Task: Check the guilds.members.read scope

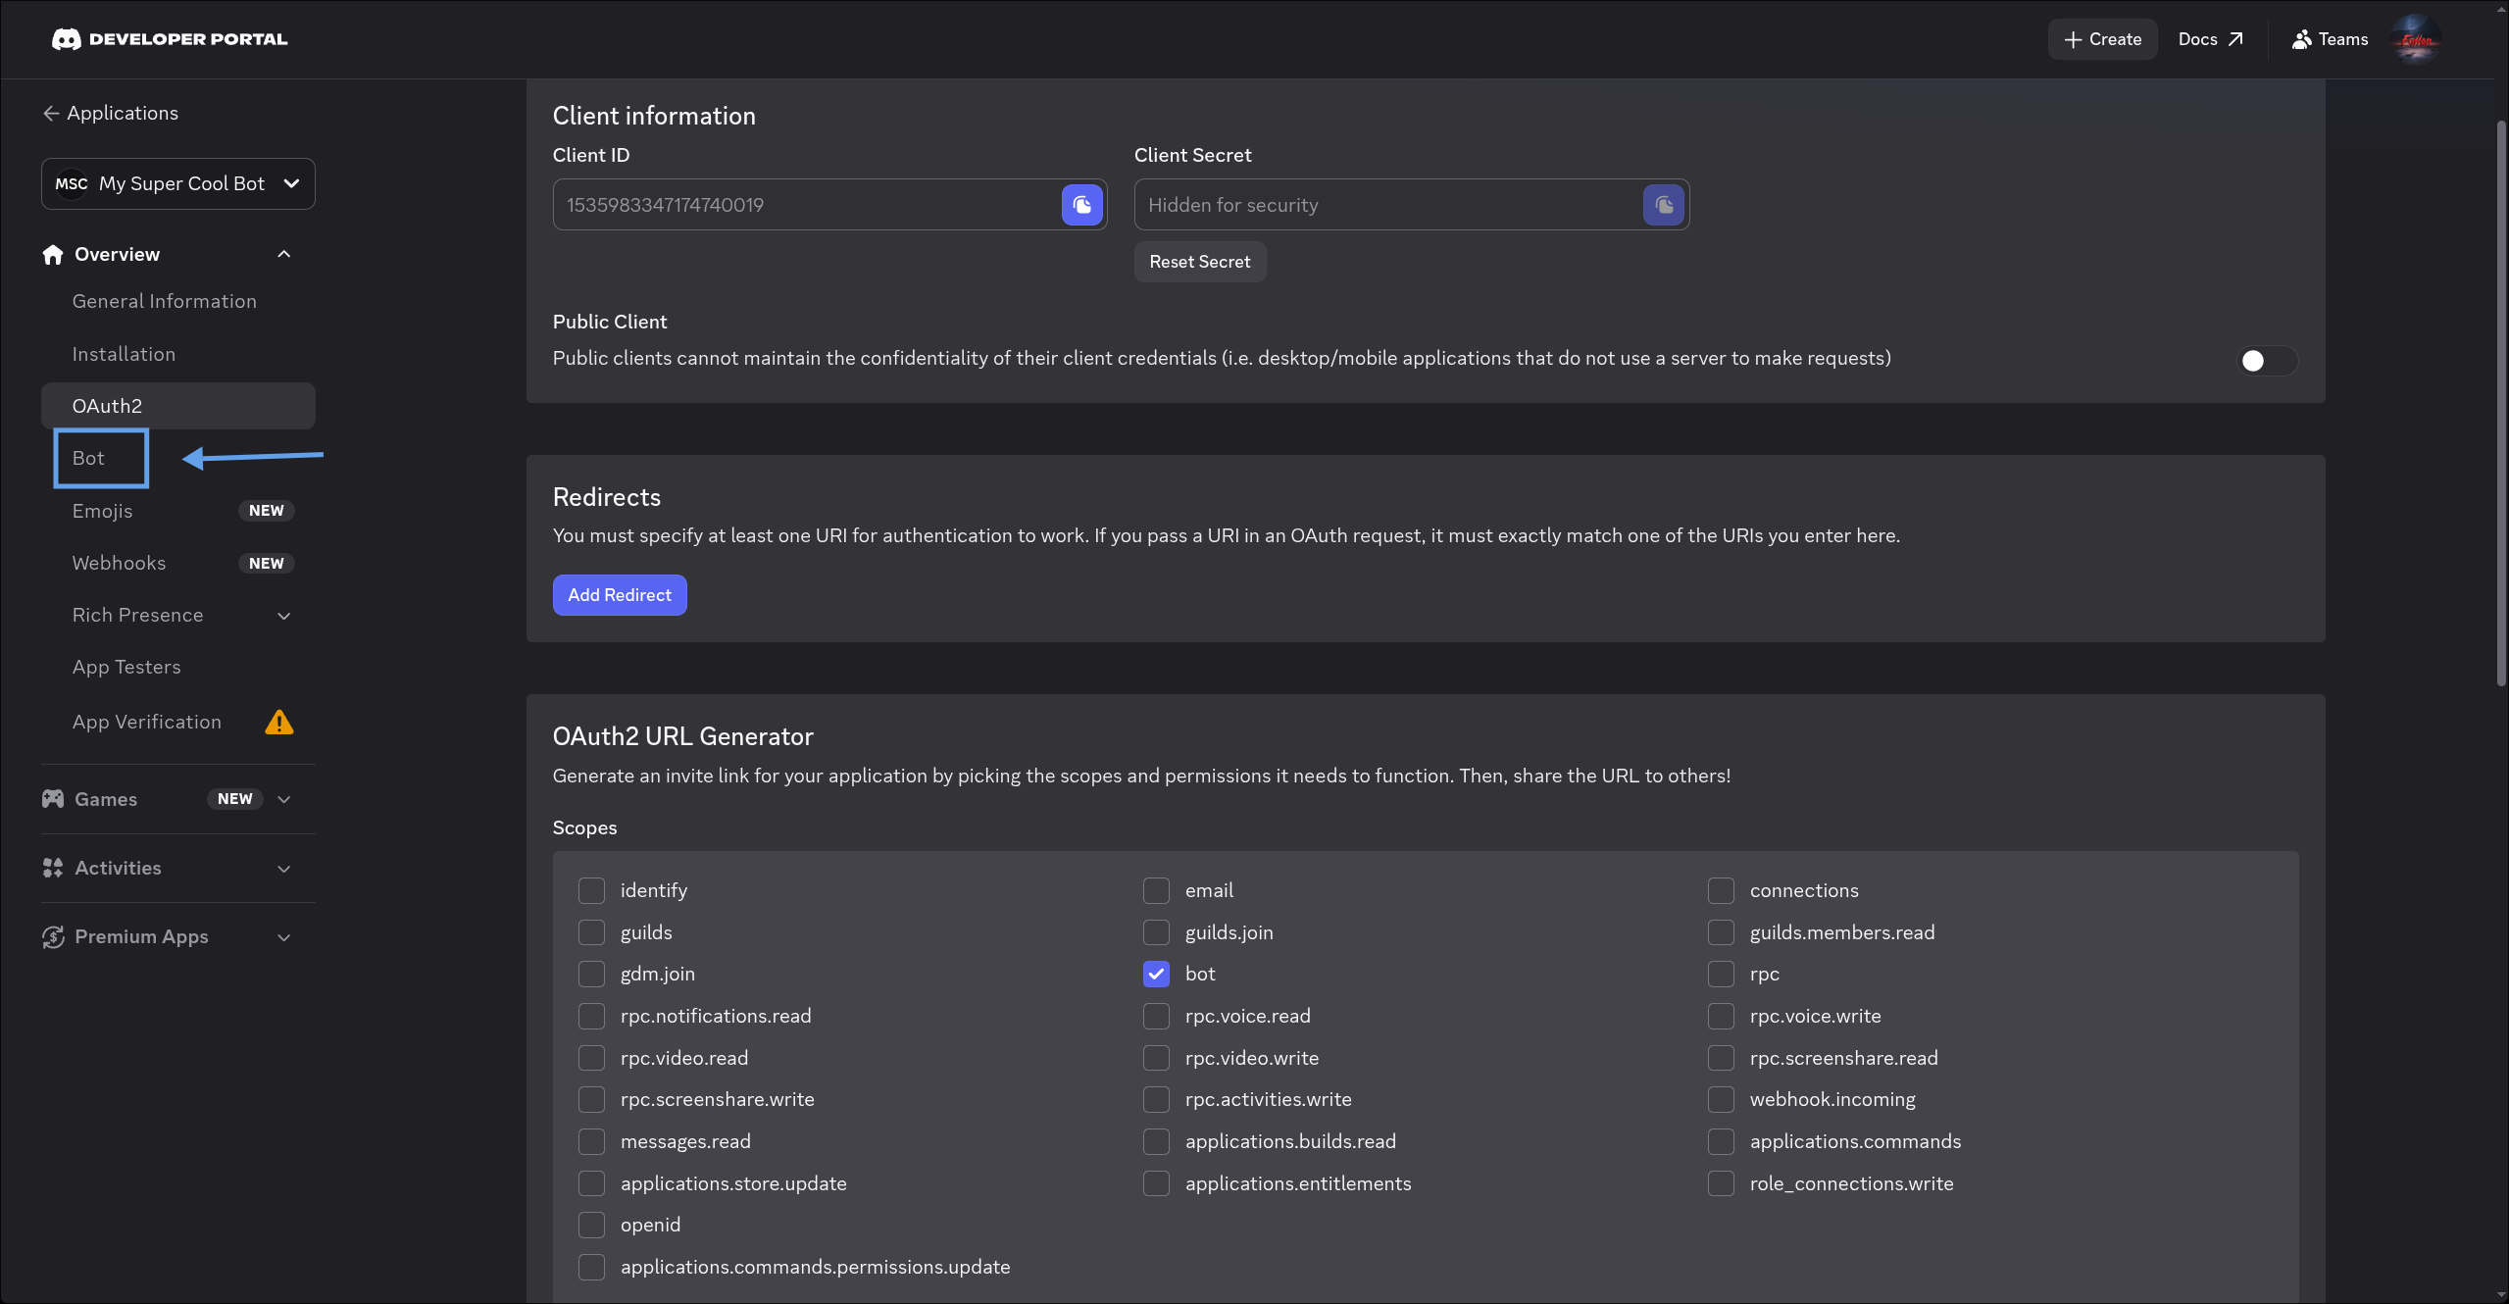Action: (1721, 932)
